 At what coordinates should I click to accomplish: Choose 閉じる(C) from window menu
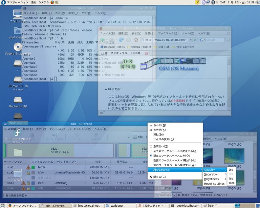pyautogui.click(x=175, y=177)
